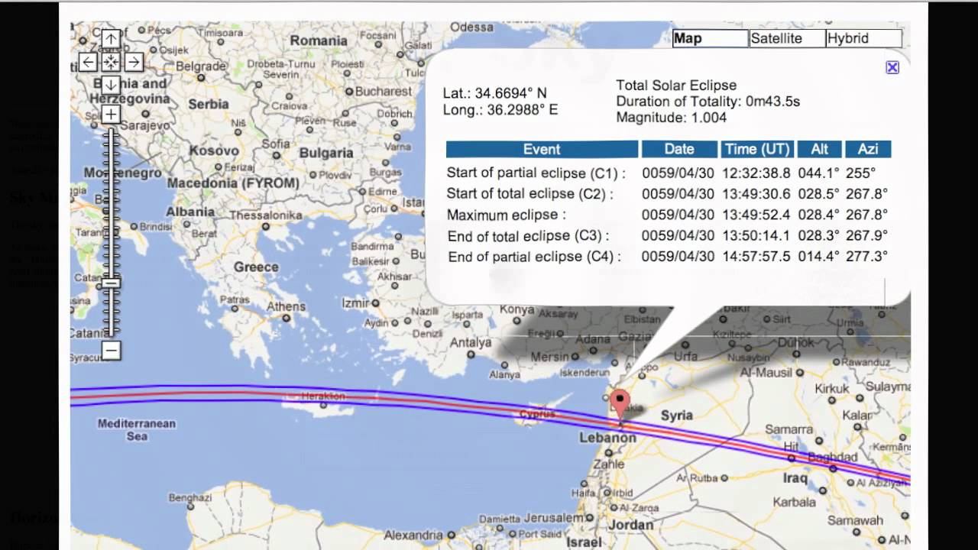This screenshot has height=550, width=978.
Task: Click 'Maximum eclipse' row label
Action: click(507, 215)
